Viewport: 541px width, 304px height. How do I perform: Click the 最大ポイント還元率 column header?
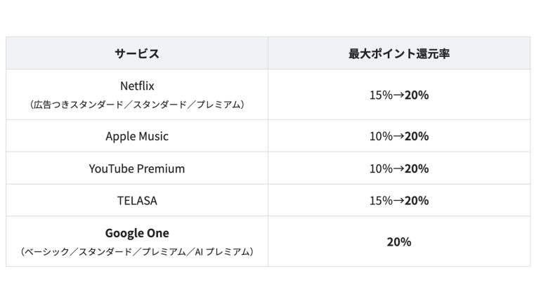399,53
